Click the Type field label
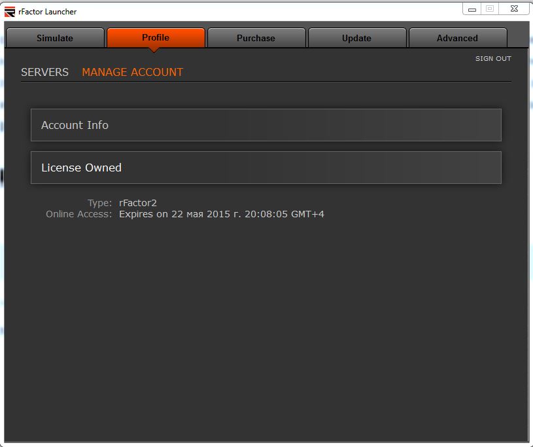Screen dimensions: 533x447 [99, 203]
